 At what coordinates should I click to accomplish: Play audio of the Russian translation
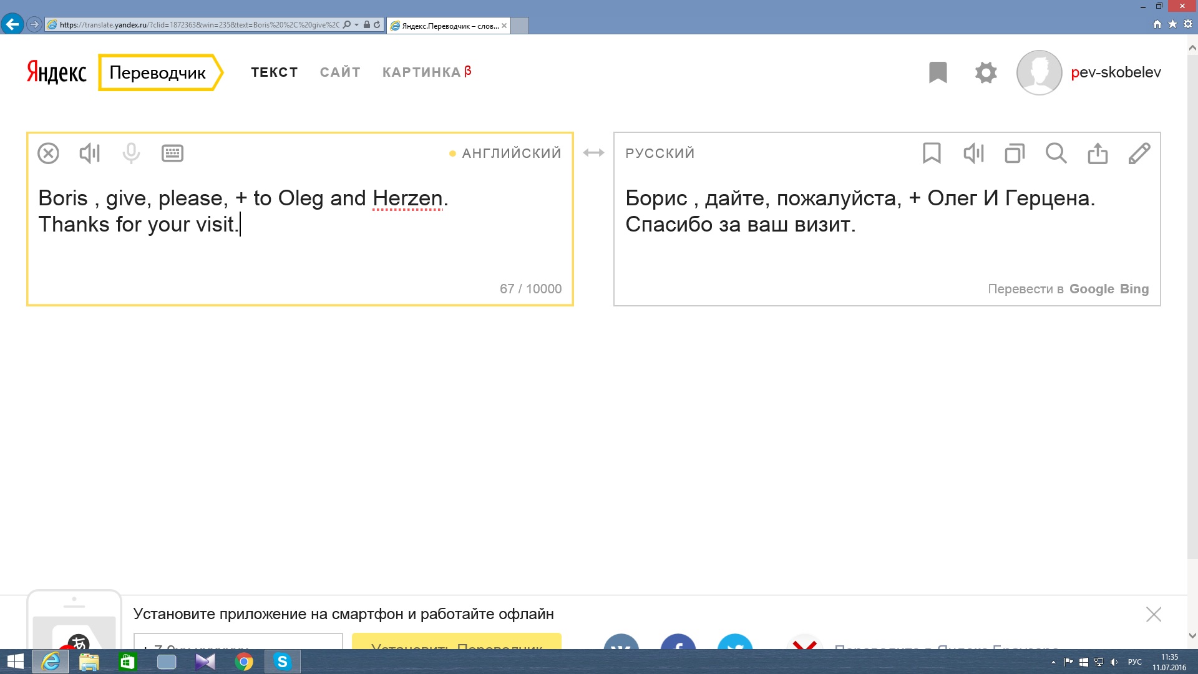click(x=973, y=153)
